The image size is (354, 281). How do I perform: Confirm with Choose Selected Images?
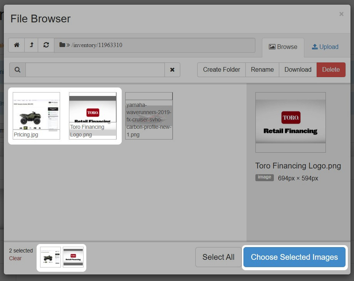(294, 257)
